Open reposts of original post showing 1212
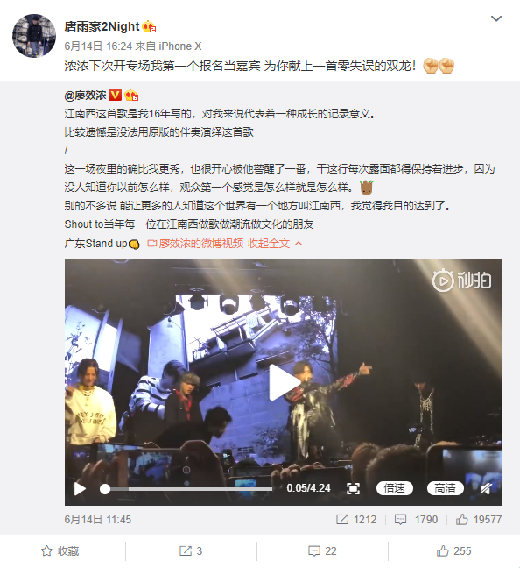Screen dimensions: 520x568 pyautogui.click(x=356, y=520)
